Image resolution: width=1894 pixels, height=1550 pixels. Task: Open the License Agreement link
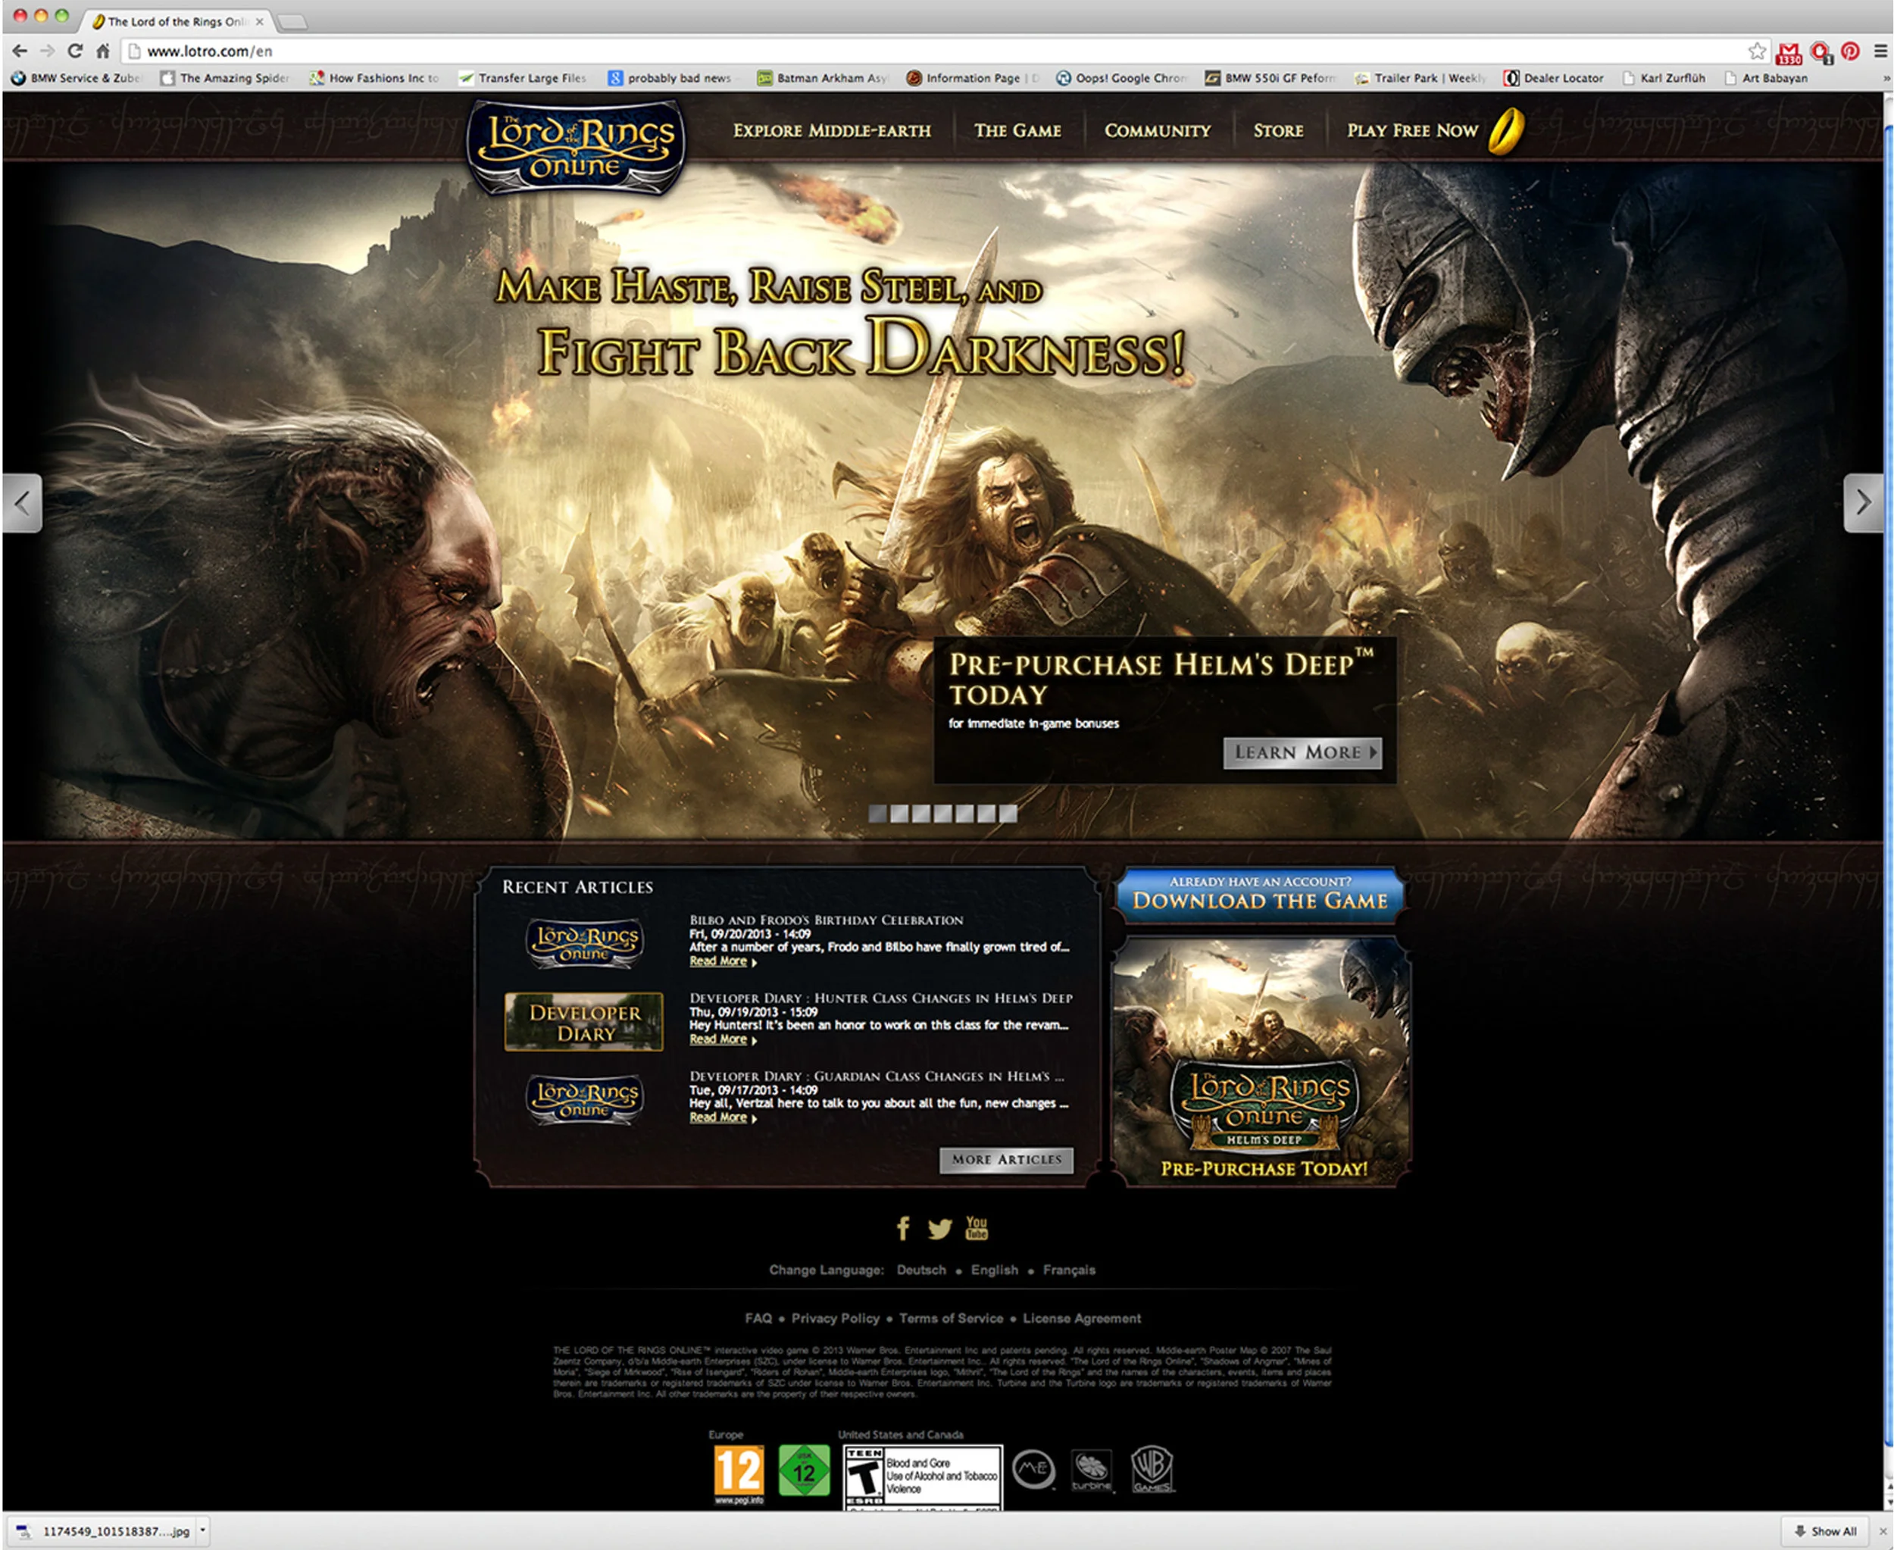pyautogui.click(x=1081, y=1318)
